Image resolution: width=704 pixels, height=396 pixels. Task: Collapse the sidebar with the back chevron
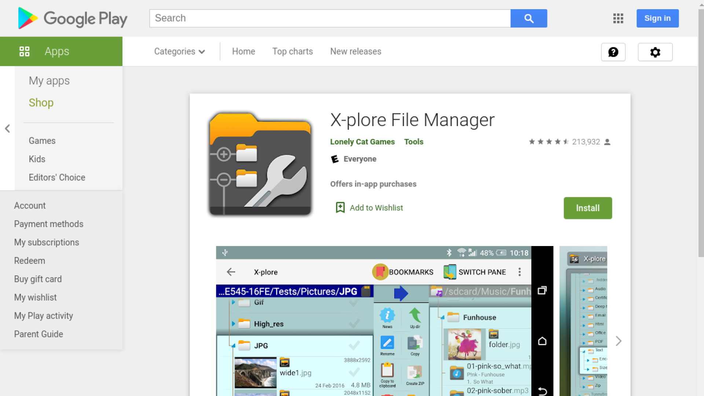[x=7, y=128]
